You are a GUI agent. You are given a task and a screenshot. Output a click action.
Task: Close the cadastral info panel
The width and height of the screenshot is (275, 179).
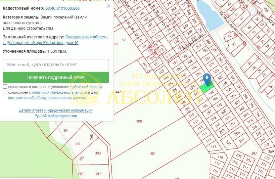pyautogui.click(x=109, y=6)
